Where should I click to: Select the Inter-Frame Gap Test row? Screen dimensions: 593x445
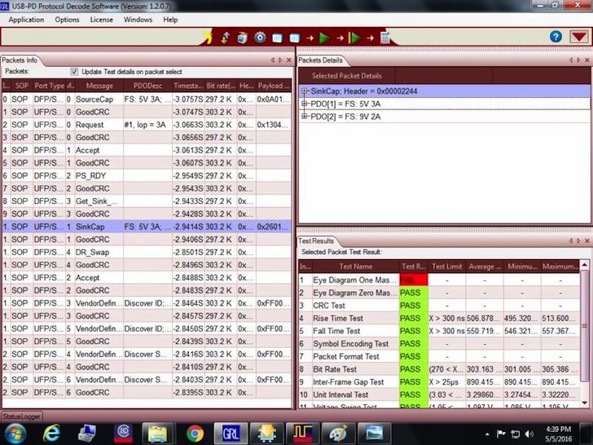click(x=440, y=381)
